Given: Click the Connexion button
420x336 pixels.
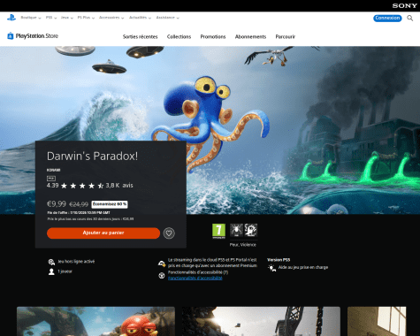Looking at the screenshot, I should click(x=387, y=19).
